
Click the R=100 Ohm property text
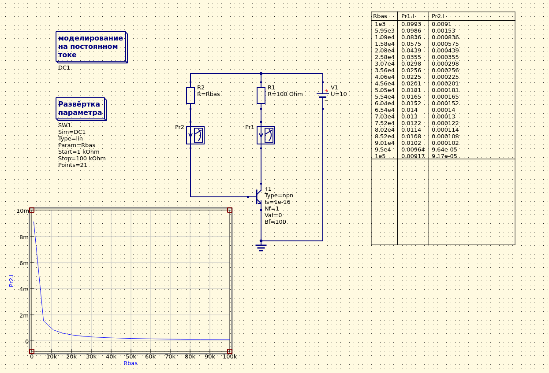pyautogui.click(x=285, y=94)
